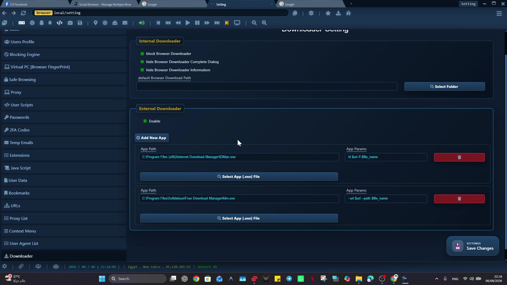
Task: Click the bug icon near the address bar
Action: pos(349,13)
